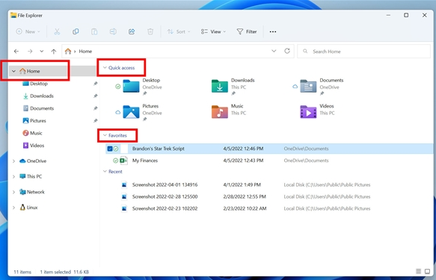Viewport: 436px width, 280px height.
Task: Click the search magnifier icon
Action: pyautogui.click(x=305, y=52)
